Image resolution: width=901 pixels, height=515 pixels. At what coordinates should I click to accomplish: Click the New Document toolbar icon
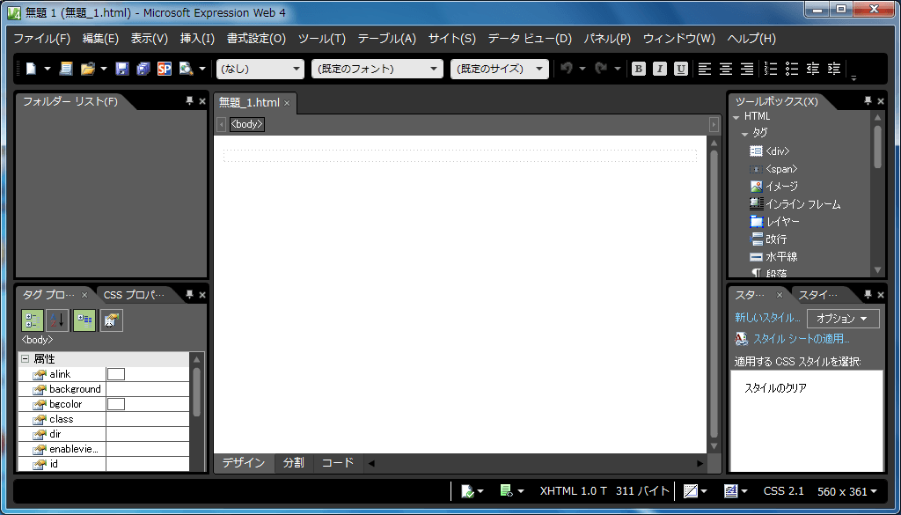[31, 69]
